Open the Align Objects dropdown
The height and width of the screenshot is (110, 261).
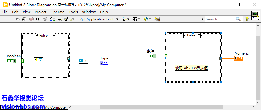[x=126, y=19]
